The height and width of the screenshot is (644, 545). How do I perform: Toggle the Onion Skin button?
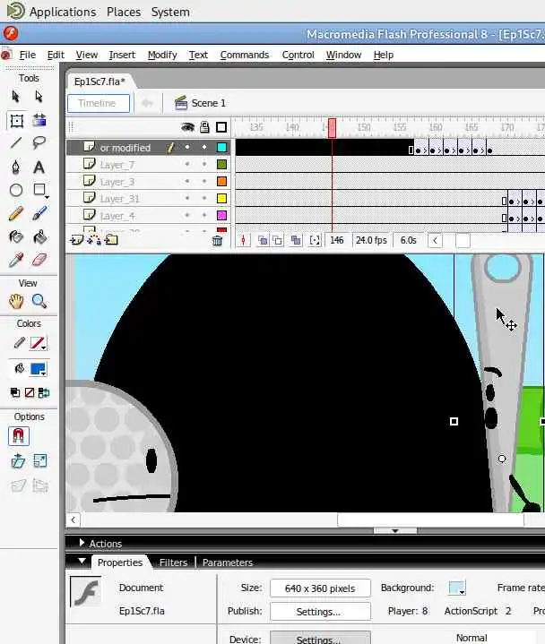tap(263, 240)
